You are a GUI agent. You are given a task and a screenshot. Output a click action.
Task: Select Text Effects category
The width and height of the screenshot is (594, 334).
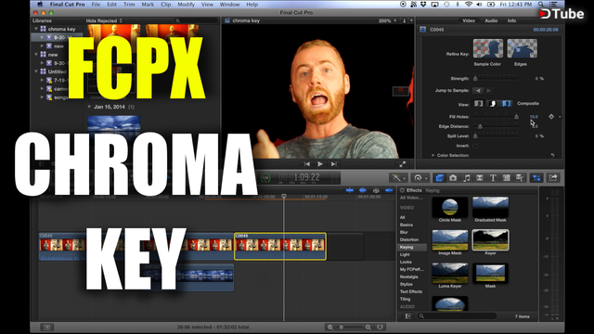[x=410, y=291]
